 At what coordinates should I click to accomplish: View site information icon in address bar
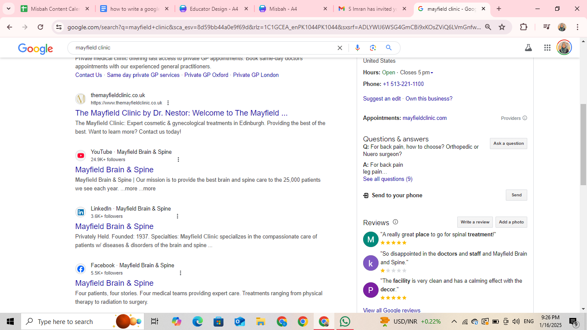point(59,27)
